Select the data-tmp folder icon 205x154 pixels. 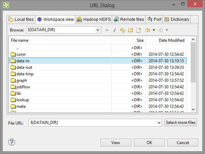13,74
